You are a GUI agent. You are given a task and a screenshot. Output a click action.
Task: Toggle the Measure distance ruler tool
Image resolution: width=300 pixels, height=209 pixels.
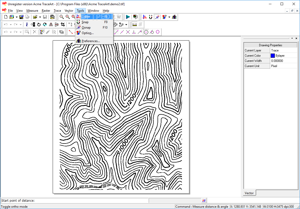coord(134,24)
